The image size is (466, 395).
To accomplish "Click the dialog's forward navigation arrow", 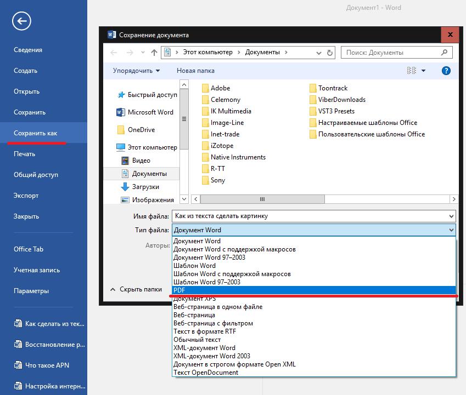I will coord(130,53).
